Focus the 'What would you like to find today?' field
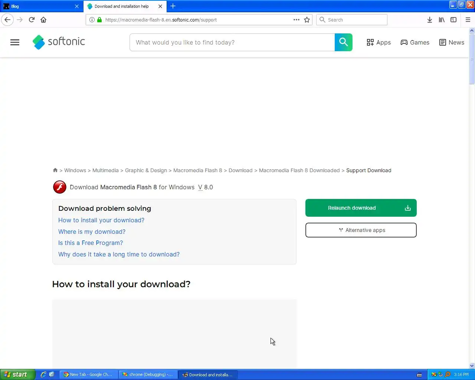This screenshot has height=380, width=475. 232,42
